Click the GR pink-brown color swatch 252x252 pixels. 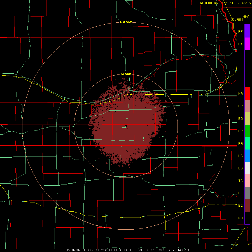point(247,106)
